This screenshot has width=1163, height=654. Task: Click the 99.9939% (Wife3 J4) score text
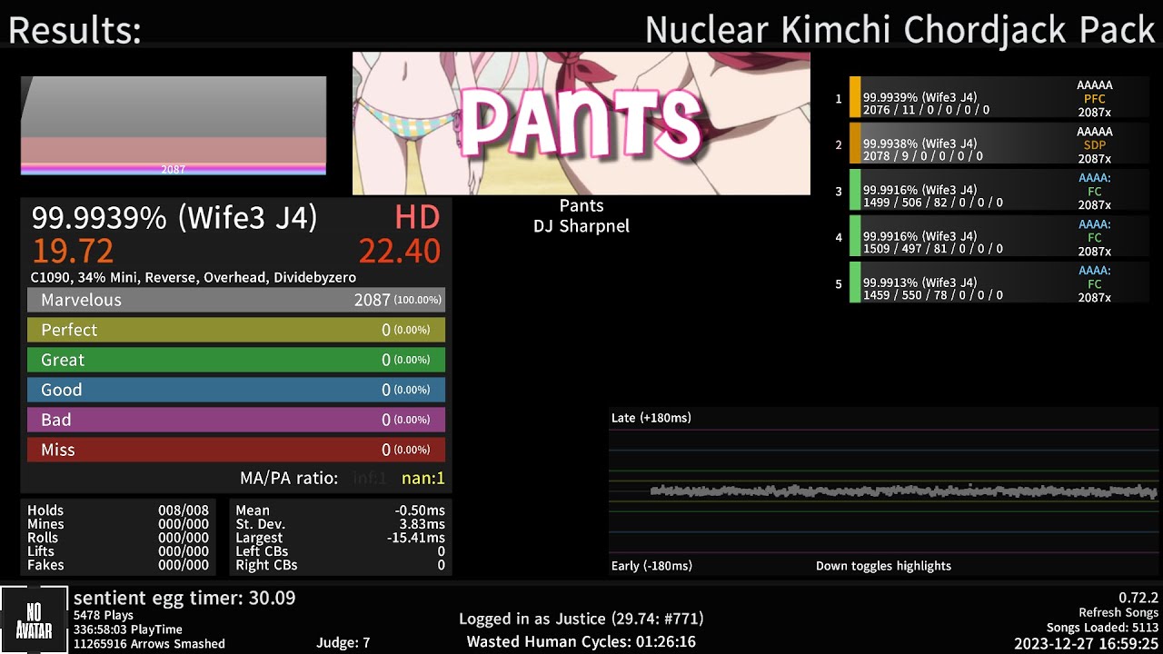pos(174,218)
